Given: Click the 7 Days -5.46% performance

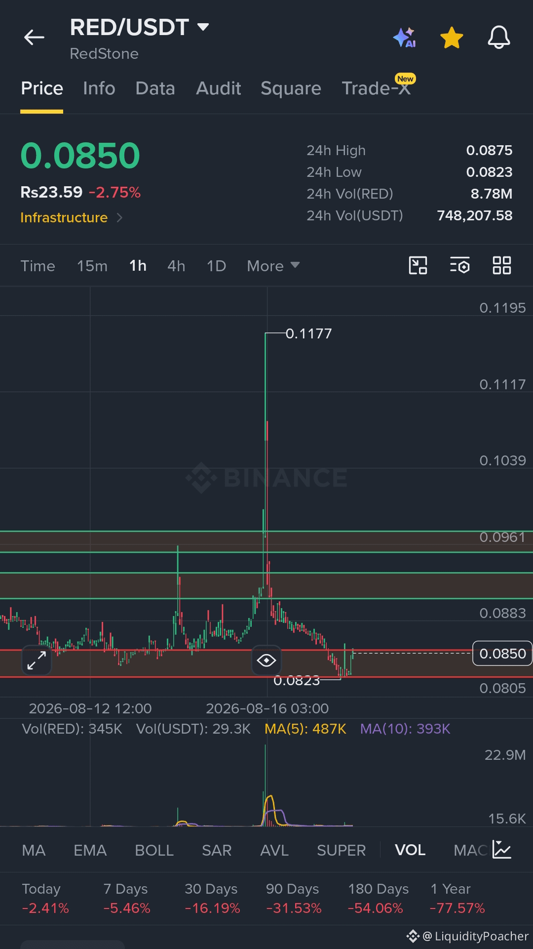Looking at the screenshot, I should pos(127,898).
